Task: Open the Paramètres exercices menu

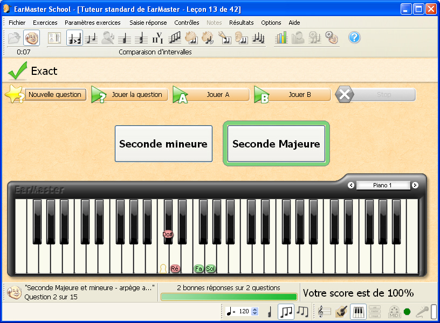Action: (93, 23)
